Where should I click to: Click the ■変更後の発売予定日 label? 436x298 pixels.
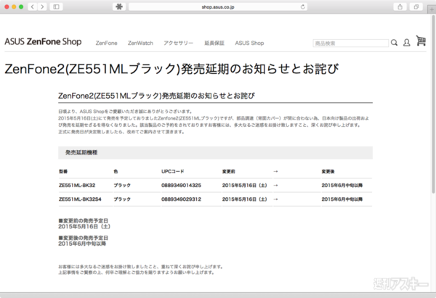point(83,238)
